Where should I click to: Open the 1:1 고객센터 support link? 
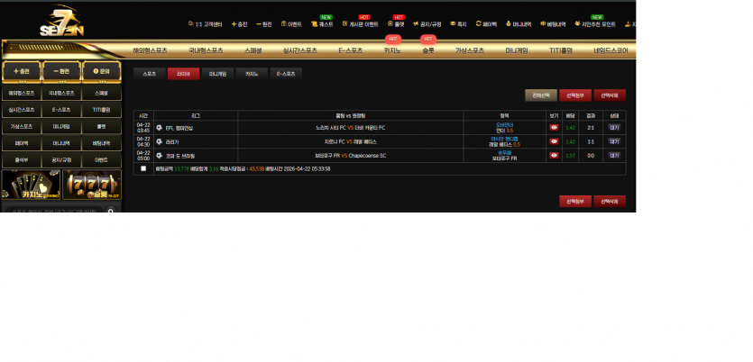205,24
